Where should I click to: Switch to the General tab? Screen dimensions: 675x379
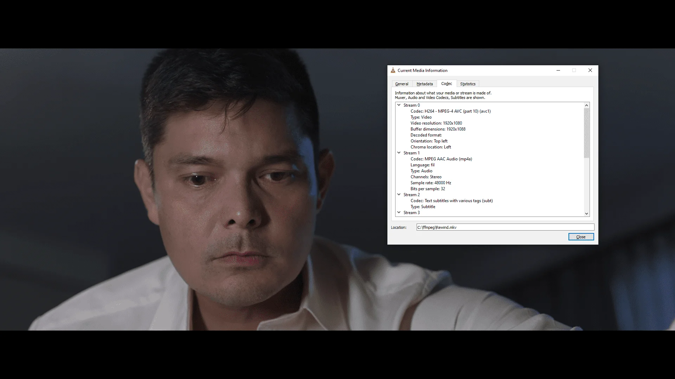[401, 84]
